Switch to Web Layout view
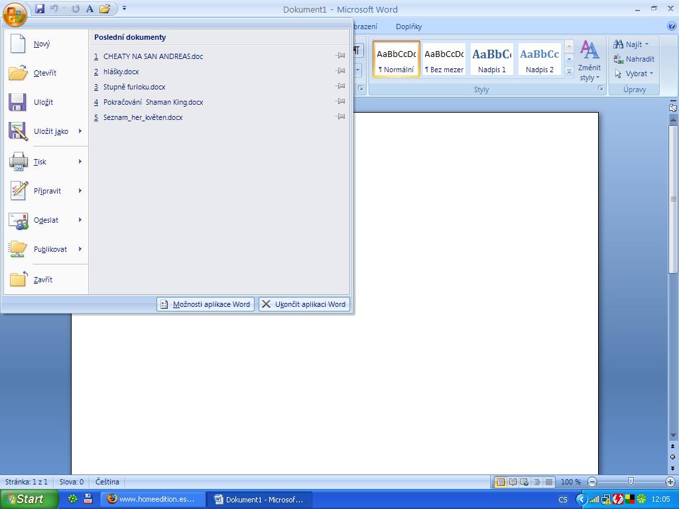Viewport: 679px width, 509px height. [525, 482]
